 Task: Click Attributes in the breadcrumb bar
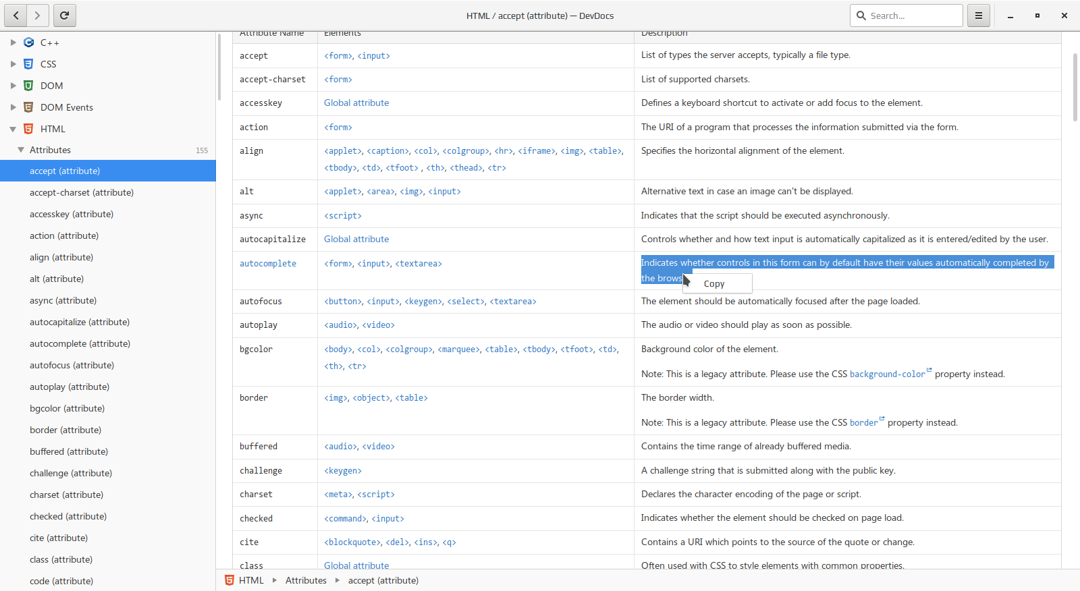306,580
